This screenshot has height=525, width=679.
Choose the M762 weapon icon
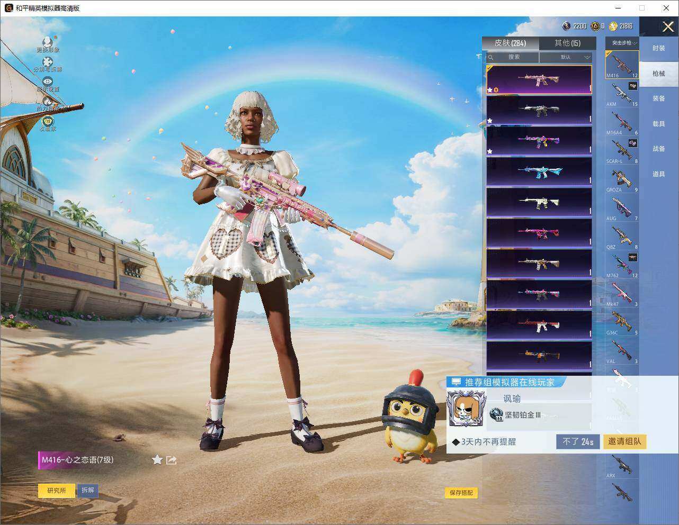(622, 265)
